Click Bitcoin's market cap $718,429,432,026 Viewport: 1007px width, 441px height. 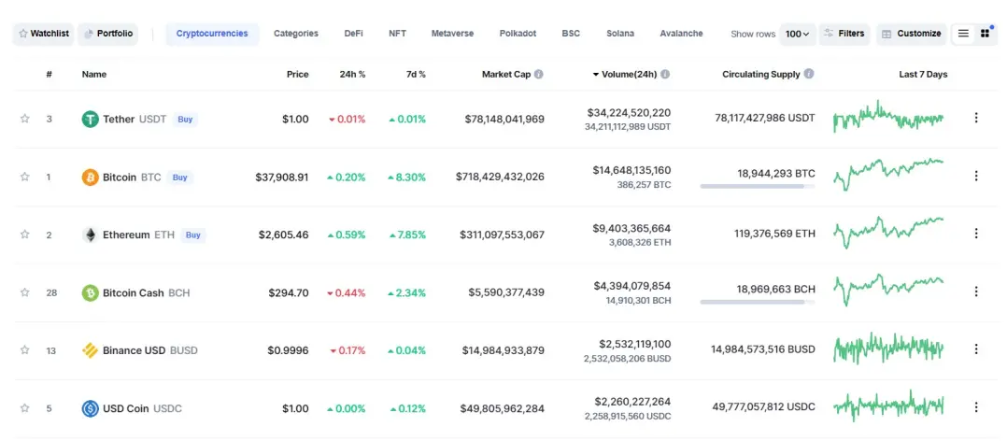coord(501,177)
